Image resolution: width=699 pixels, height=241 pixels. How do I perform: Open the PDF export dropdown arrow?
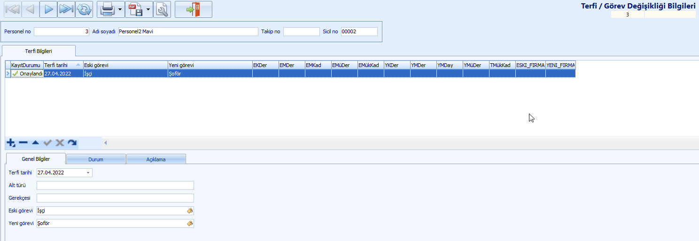click(x=149, y=9)
